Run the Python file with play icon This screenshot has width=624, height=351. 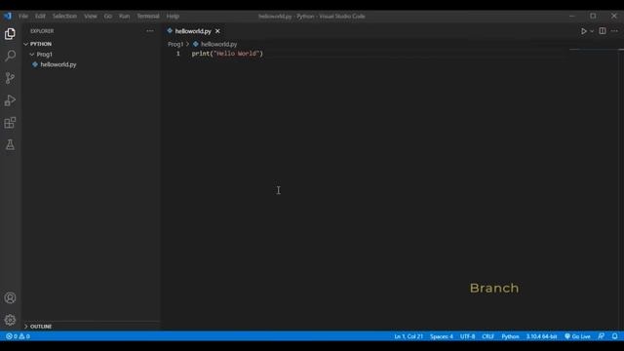[x=583, y=31]
